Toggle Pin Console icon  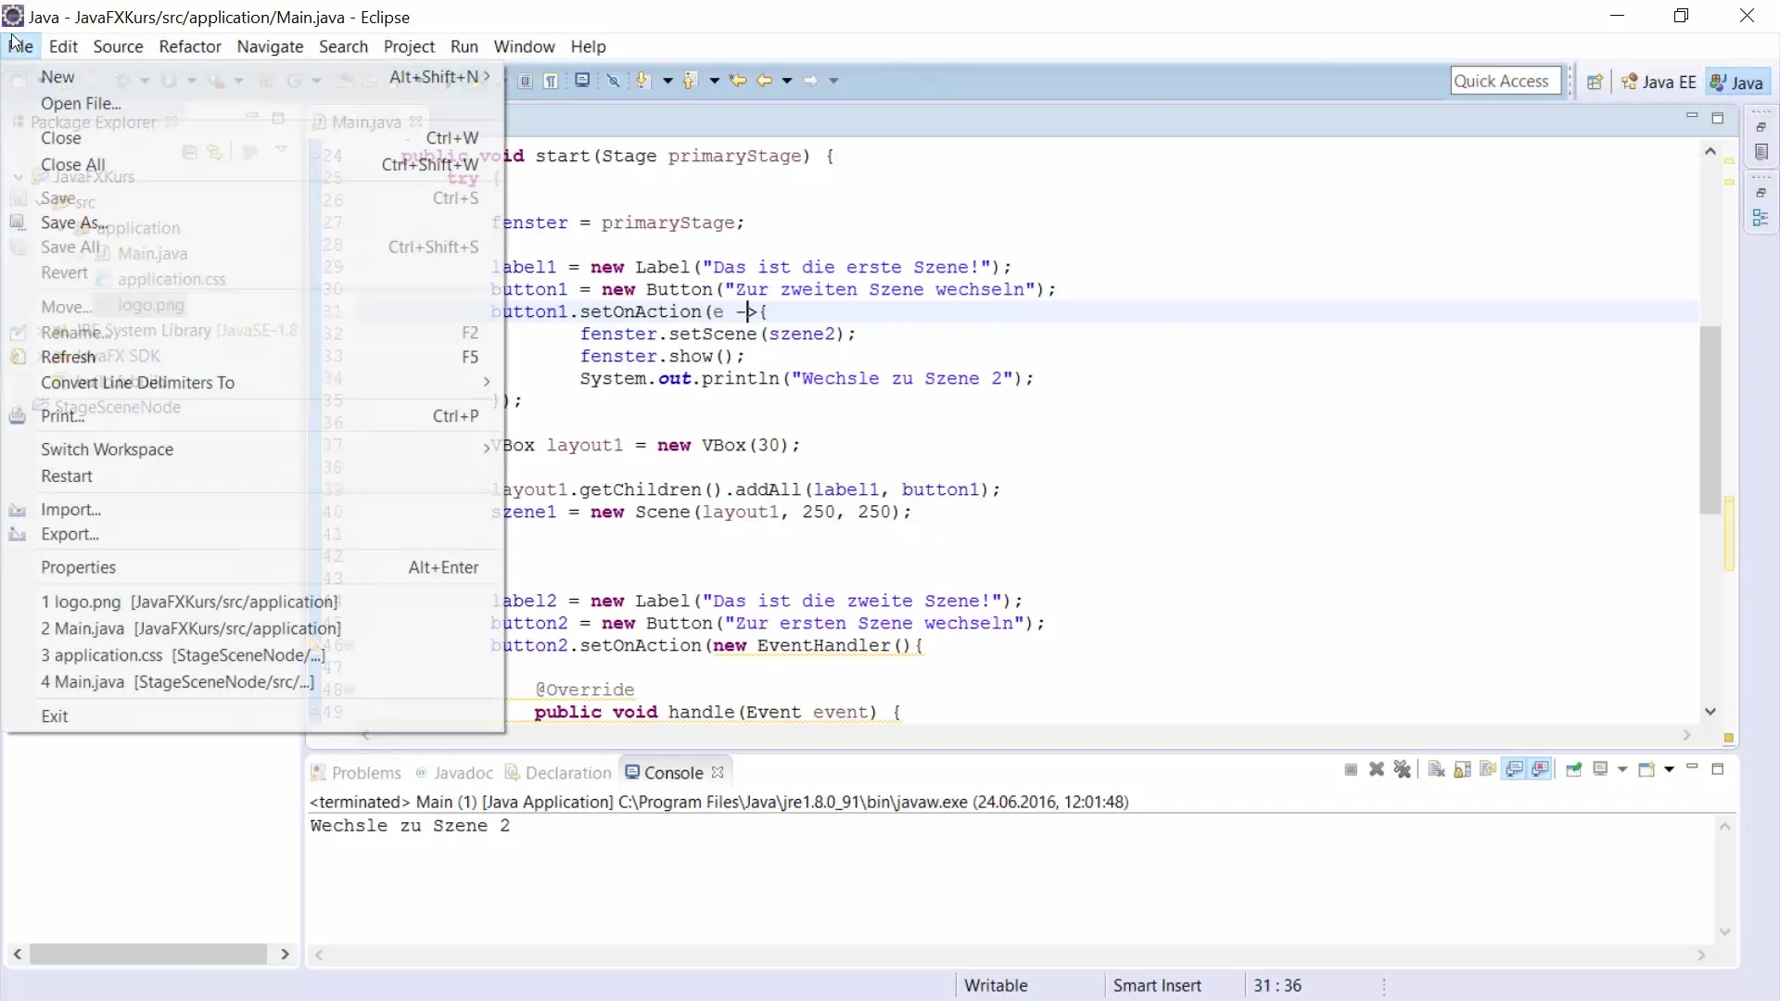coord(1573,769)
